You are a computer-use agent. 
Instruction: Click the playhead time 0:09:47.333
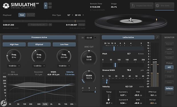[x=9, y=25]
